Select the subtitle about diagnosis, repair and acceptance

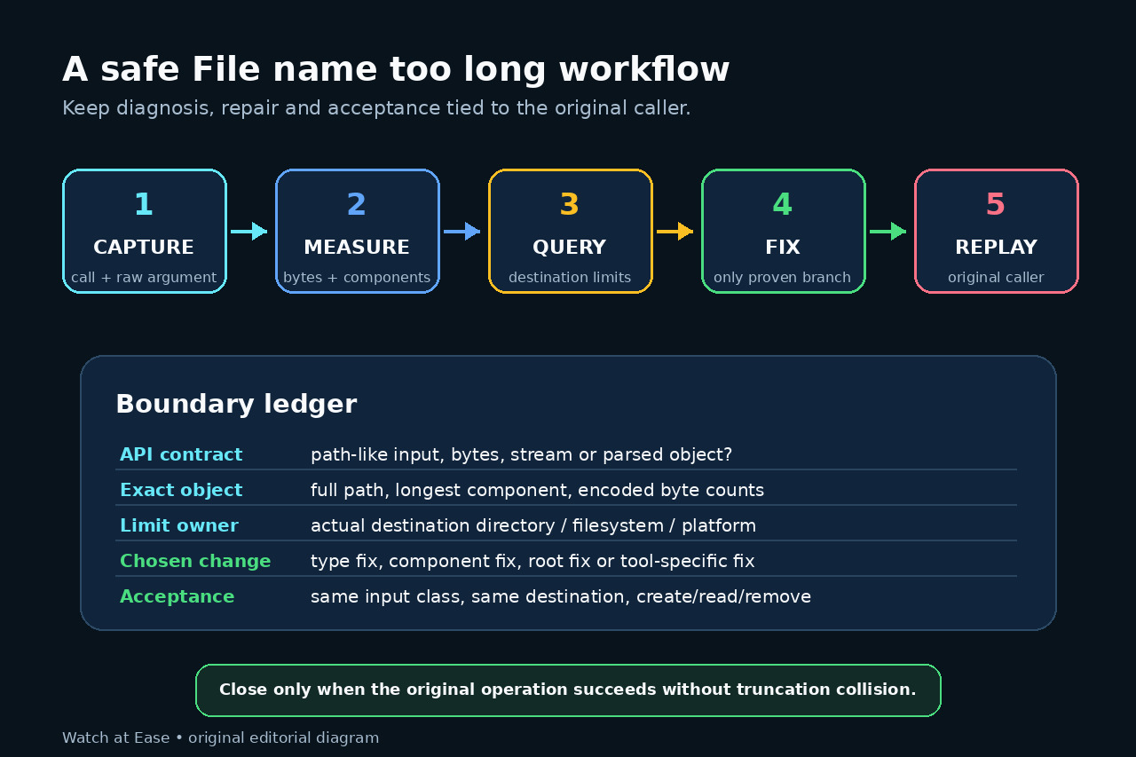[x=376, y=108]
